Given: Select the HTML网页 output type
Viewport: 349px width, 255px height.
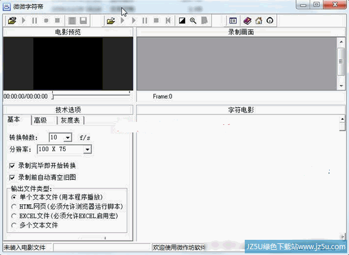Looking at the screenshot, I should click(x=14, y=207).
